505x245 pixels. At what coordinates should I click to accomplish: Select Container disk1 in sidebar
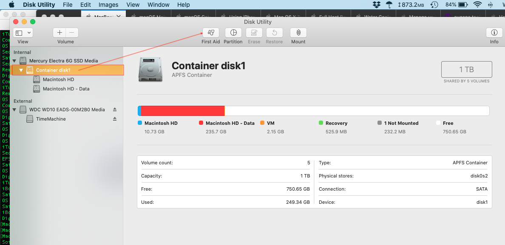[x=68, y=70]
